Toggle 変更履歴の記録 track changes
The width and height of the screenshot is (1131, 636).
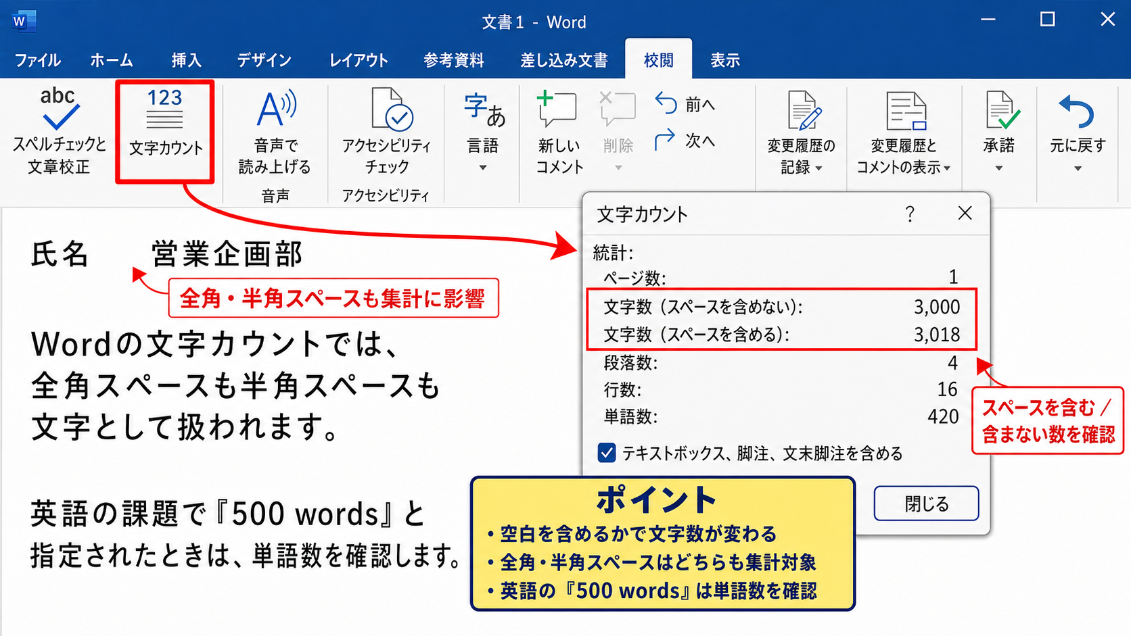point(802,132)
